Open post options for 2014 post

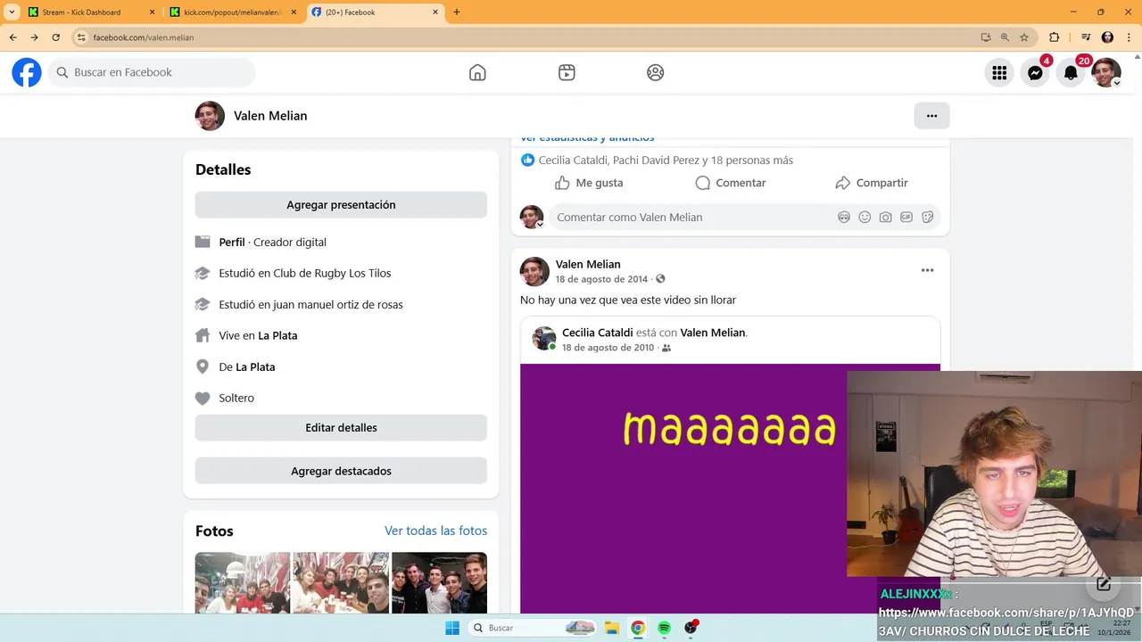point(927,270)
